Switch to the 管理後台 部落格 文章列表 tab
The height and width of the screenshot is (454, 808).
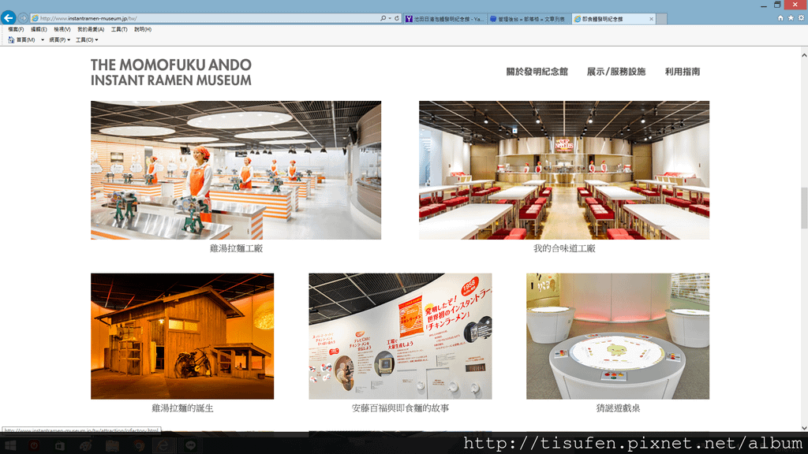(x=529, y=19)
